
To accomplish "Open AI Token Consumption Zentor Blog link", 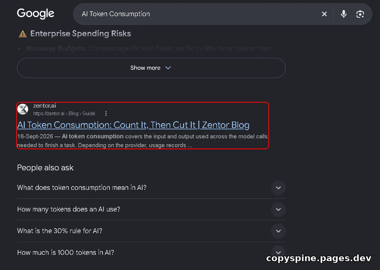I will click(x=133, y=125).
